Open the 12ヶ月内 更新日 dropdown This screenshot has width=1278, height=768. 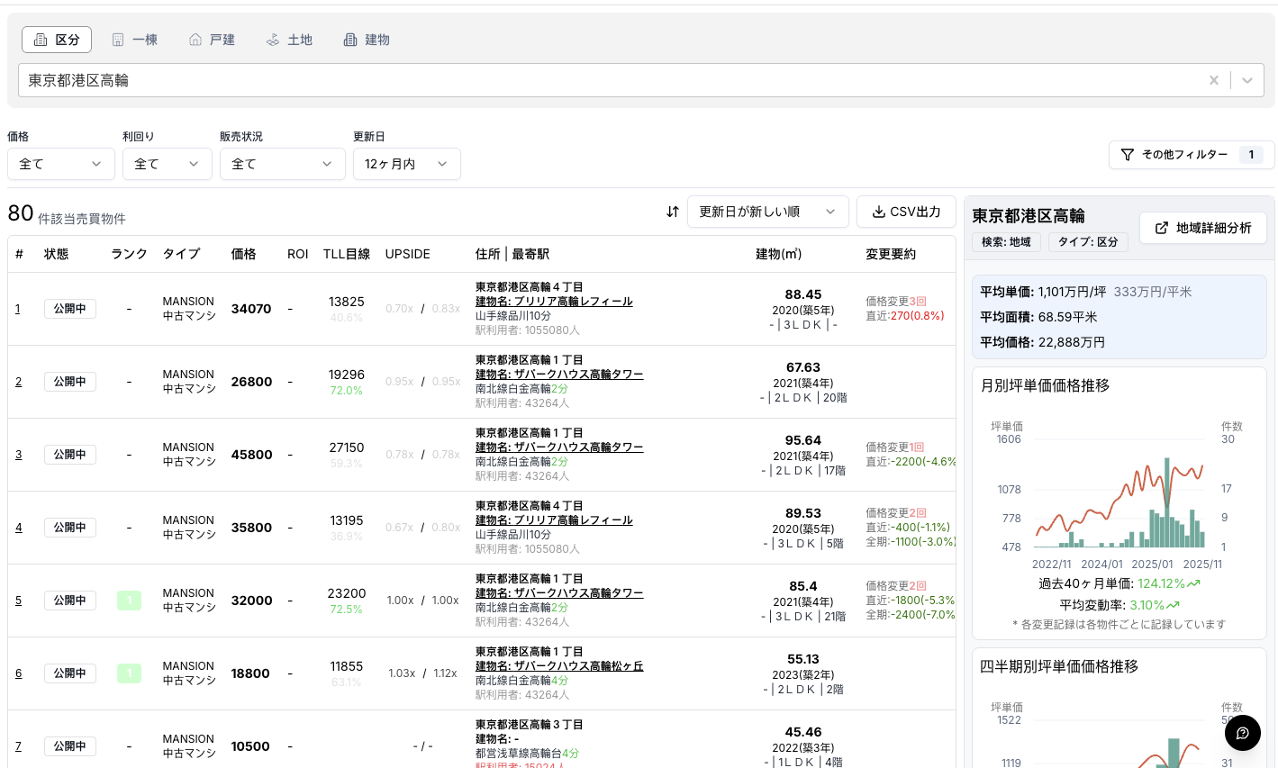tap(406, 164)
